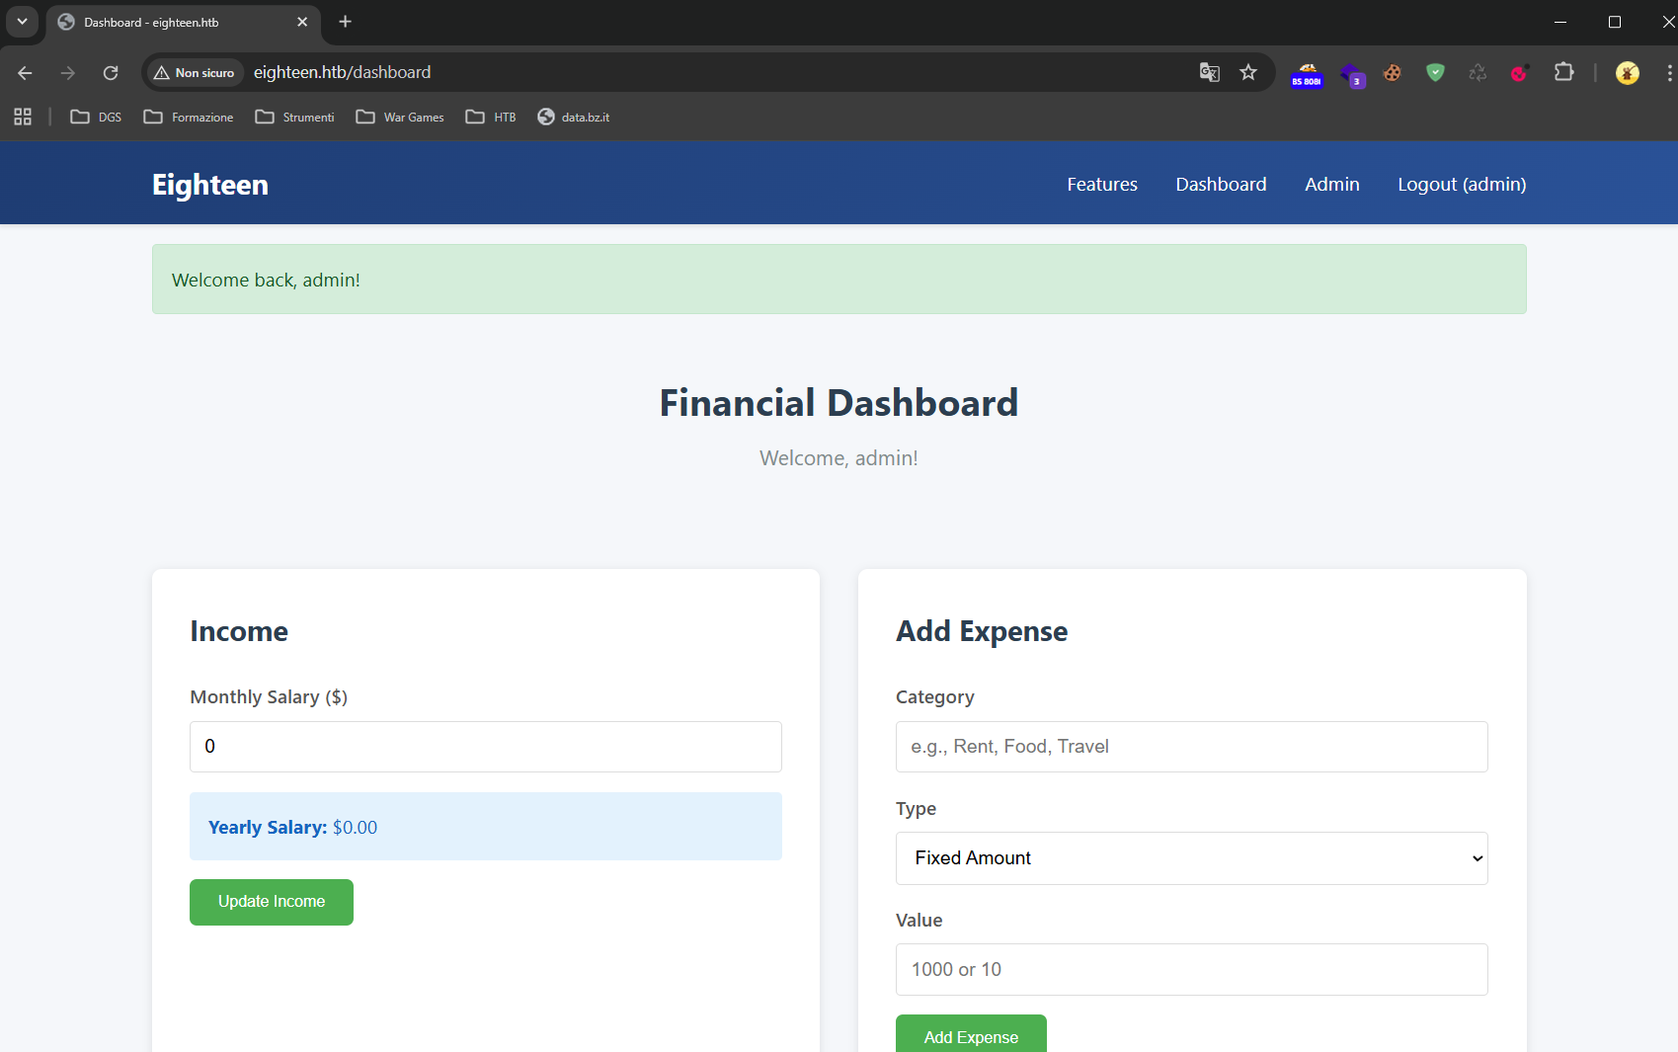Open the green shield ad blocker extension

pyautogui.click(x=1435, y=72)
